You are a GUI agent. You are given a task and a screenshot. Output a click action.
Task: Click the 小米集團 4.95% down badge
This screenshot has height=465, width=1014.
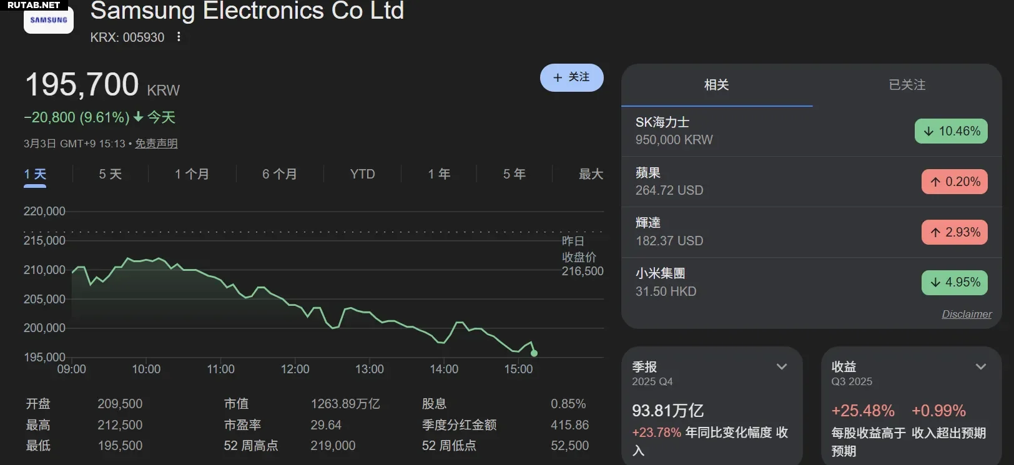[x=955, y=283]
